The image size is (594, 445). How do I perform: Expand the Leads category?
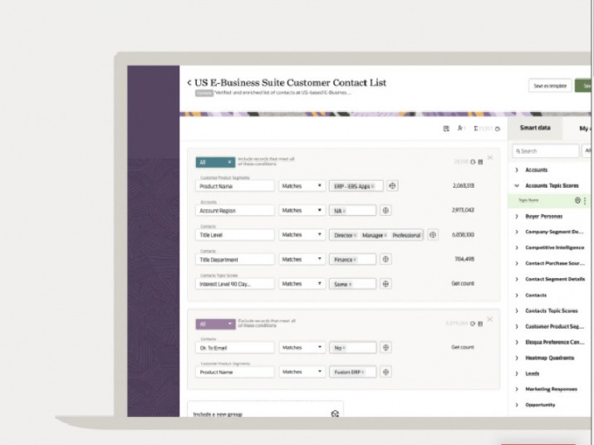(x=517, y=374)
